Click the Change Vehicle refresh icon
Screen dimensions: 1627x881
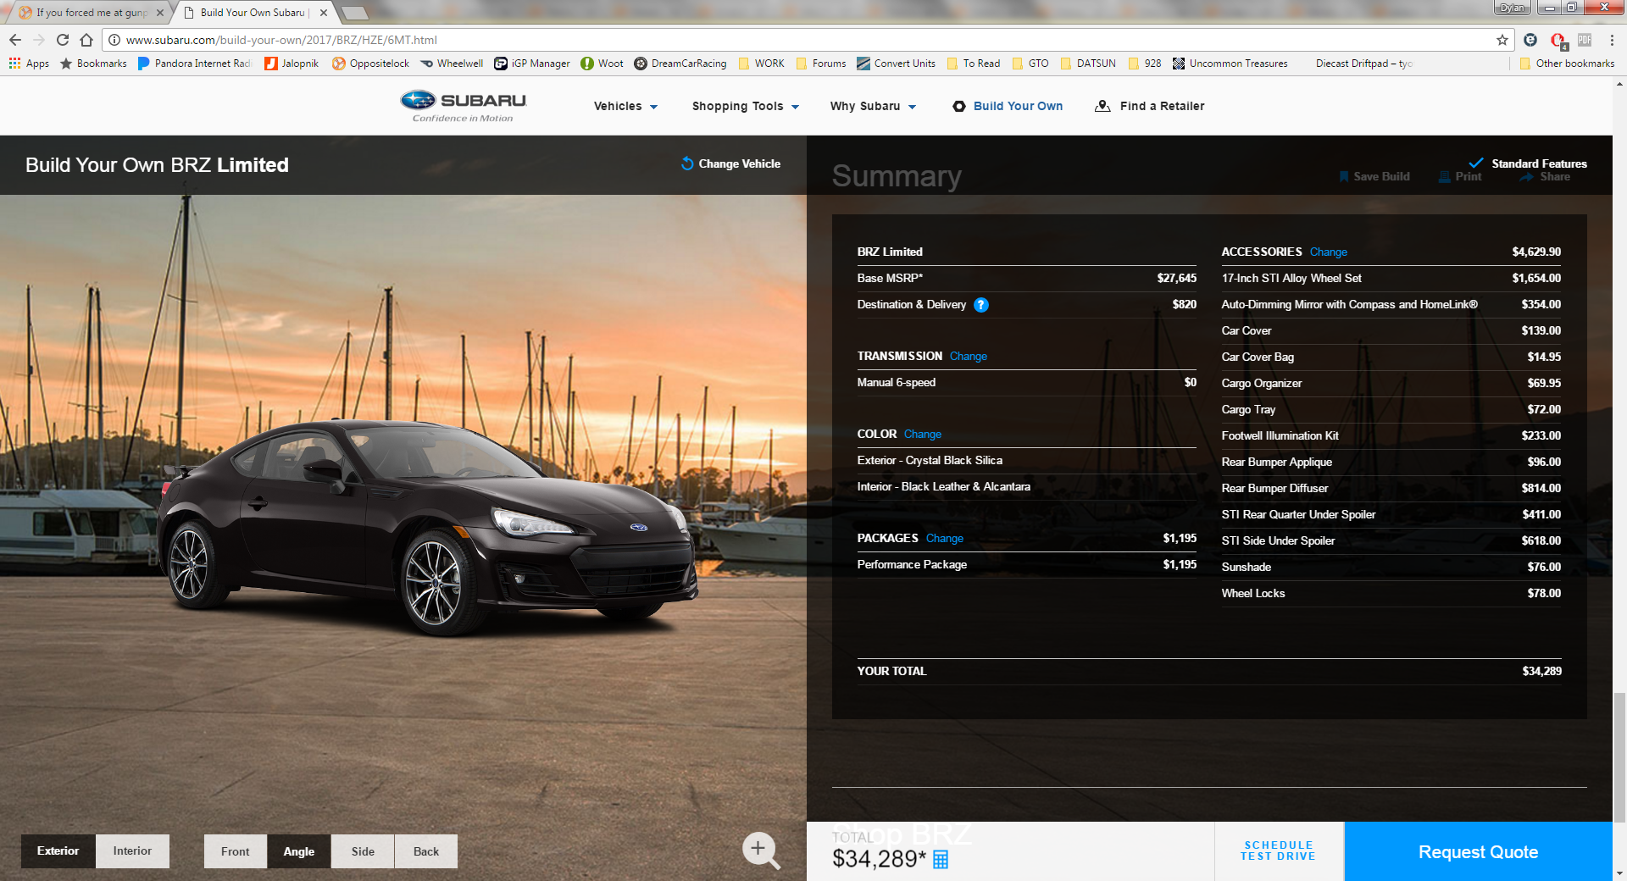click(x=687, y=163)
